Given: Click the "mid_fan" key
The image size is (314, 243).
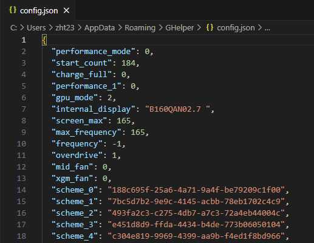Looking at the screenshot, I should tap(72, 167).
